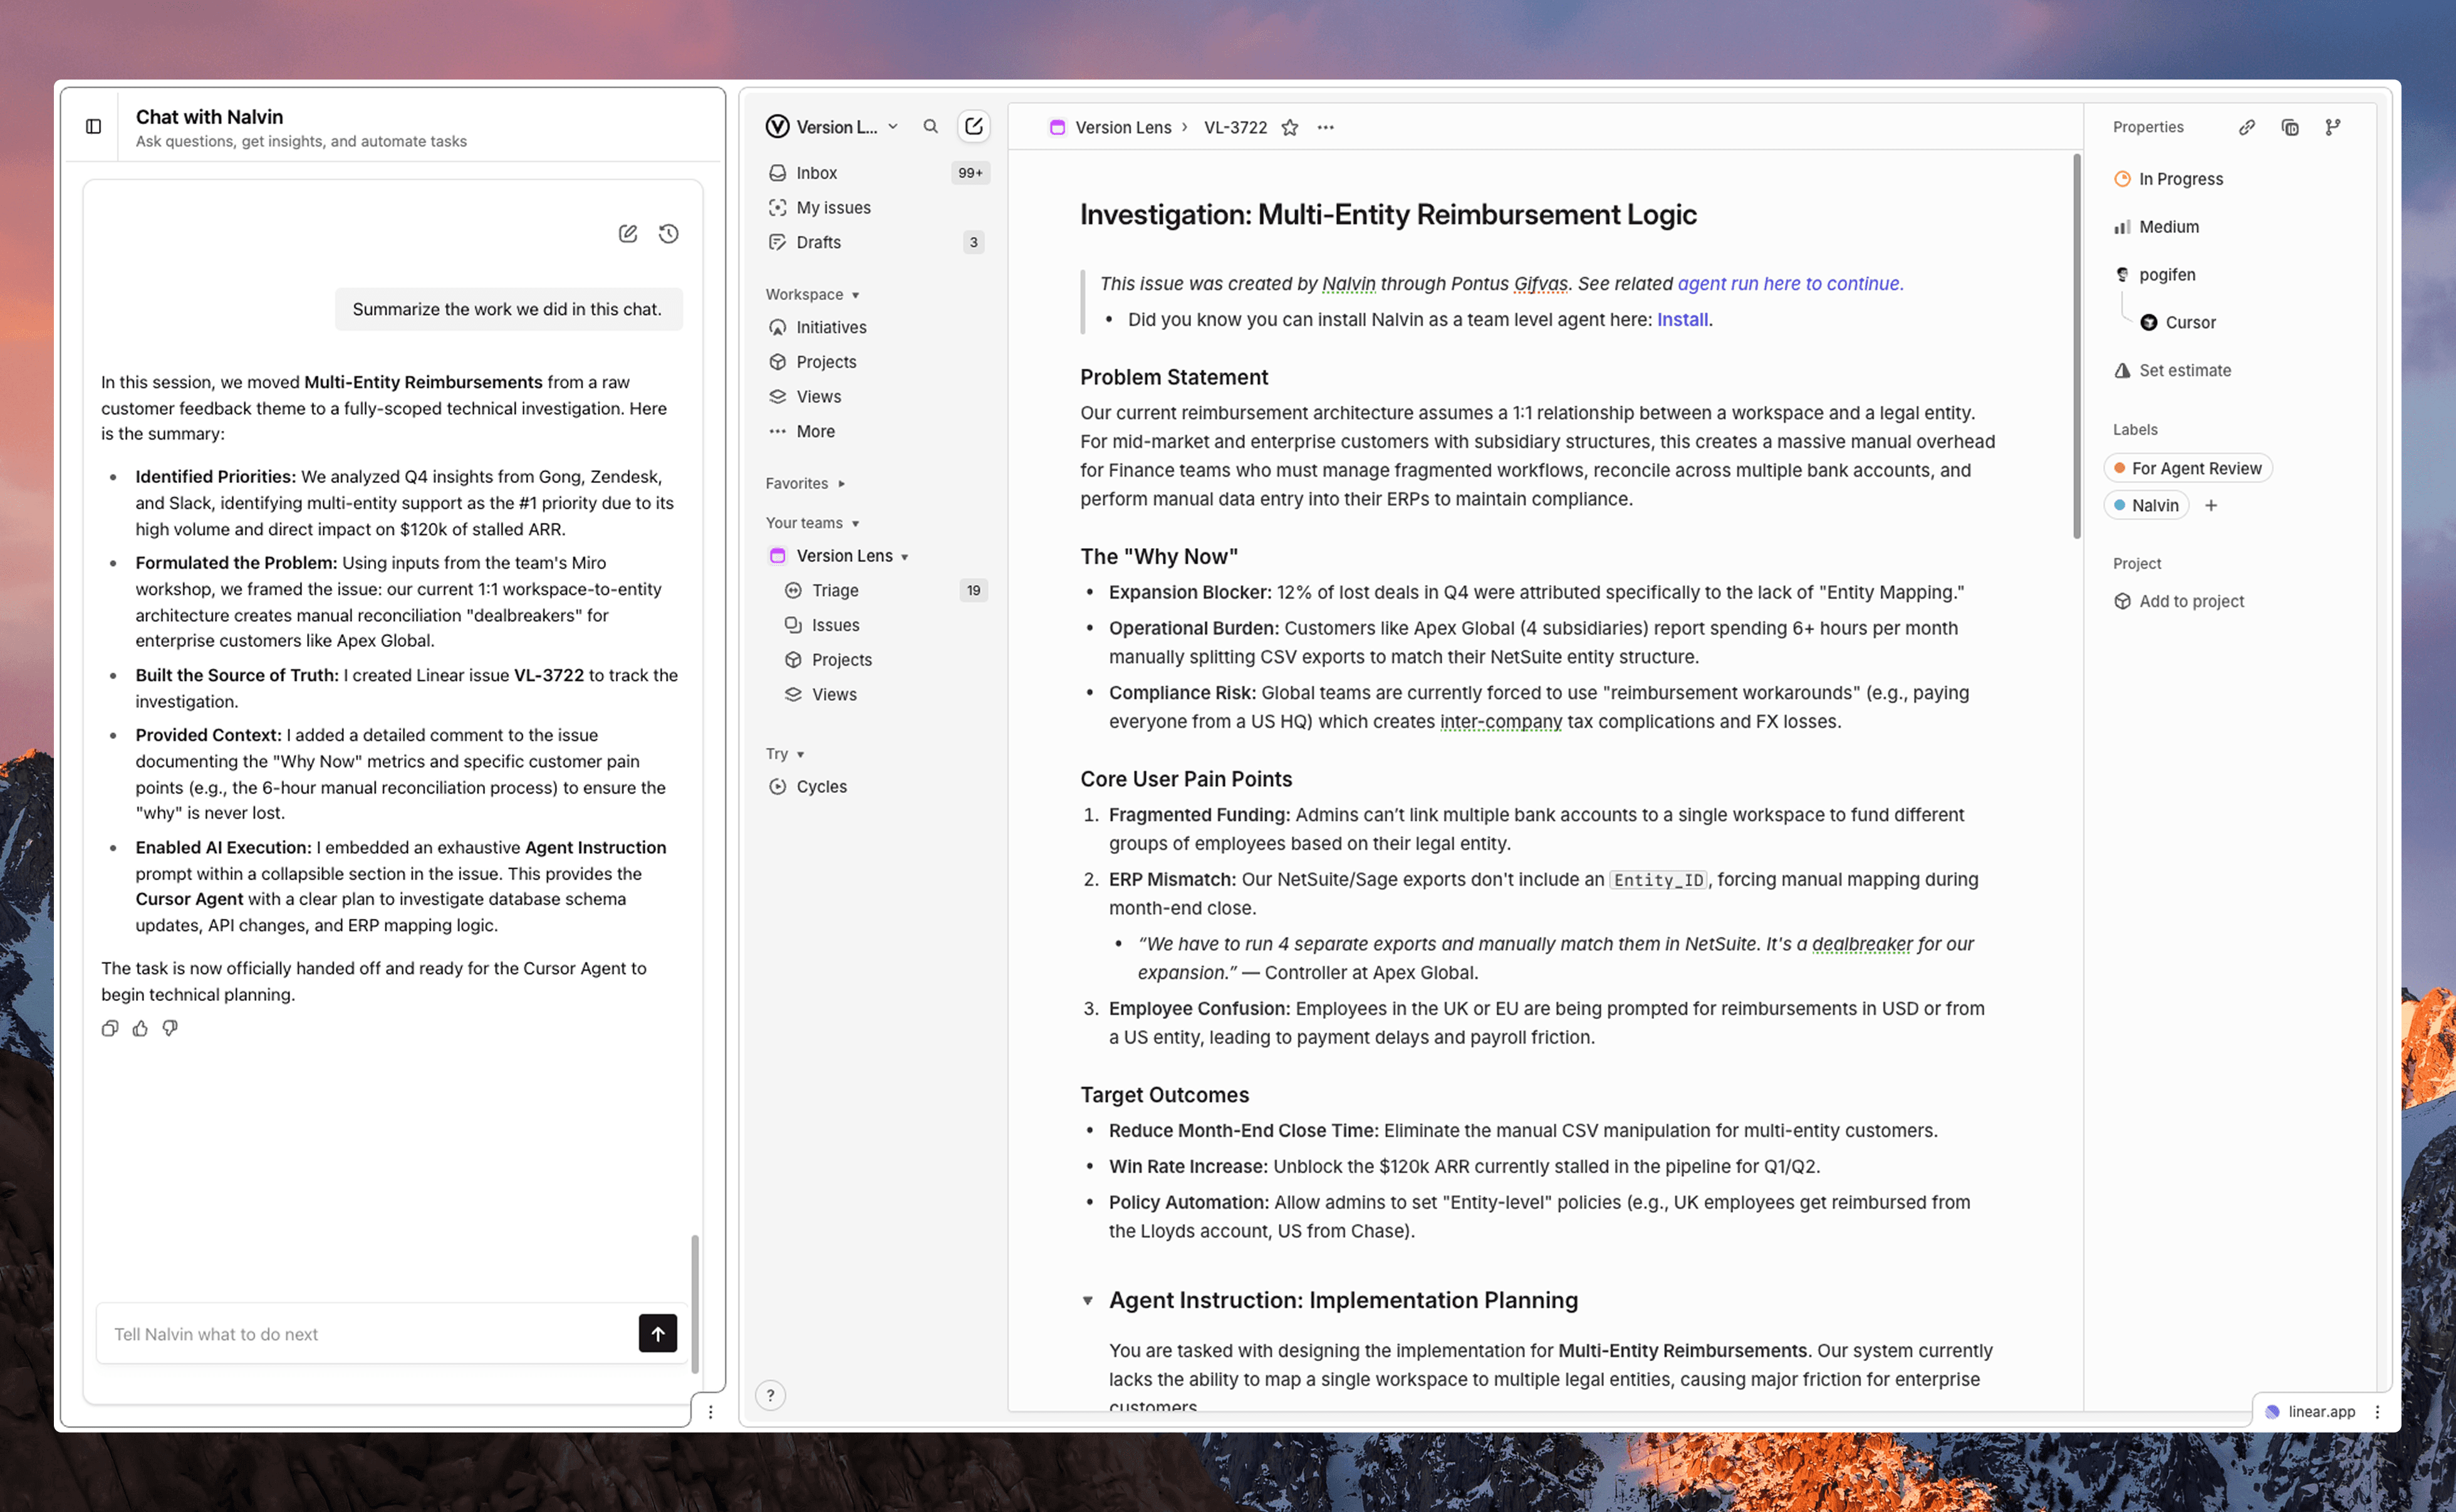Star issue VL-3722 as favorite
Image resolution: width=2456 pixels, height=1512 pixels.
[x=1290, y=127]
